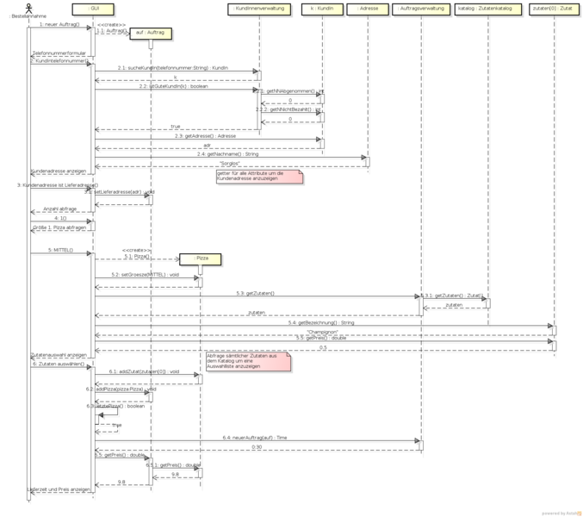Click the '6: Zutaten auswählen()' message label
The image size is (583, 517).
pos(59,364)
